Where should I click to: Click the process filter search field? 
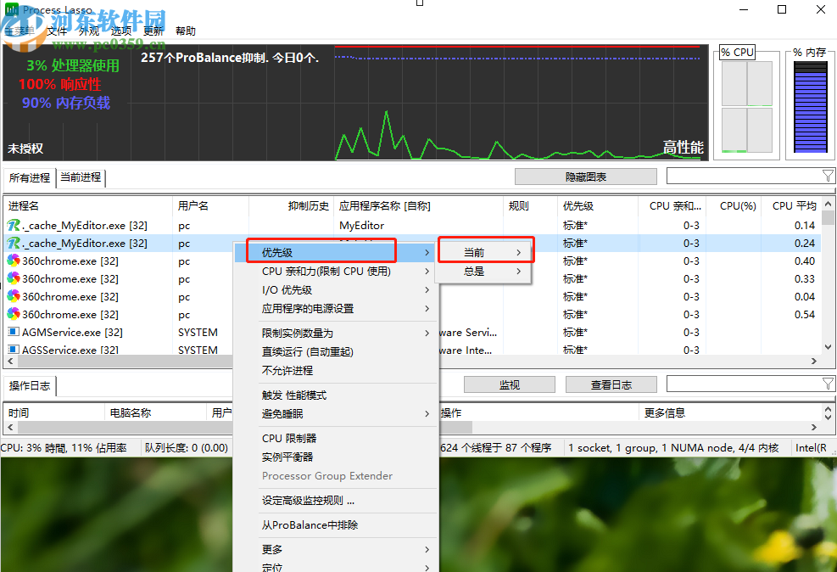[x=745, y=176]
